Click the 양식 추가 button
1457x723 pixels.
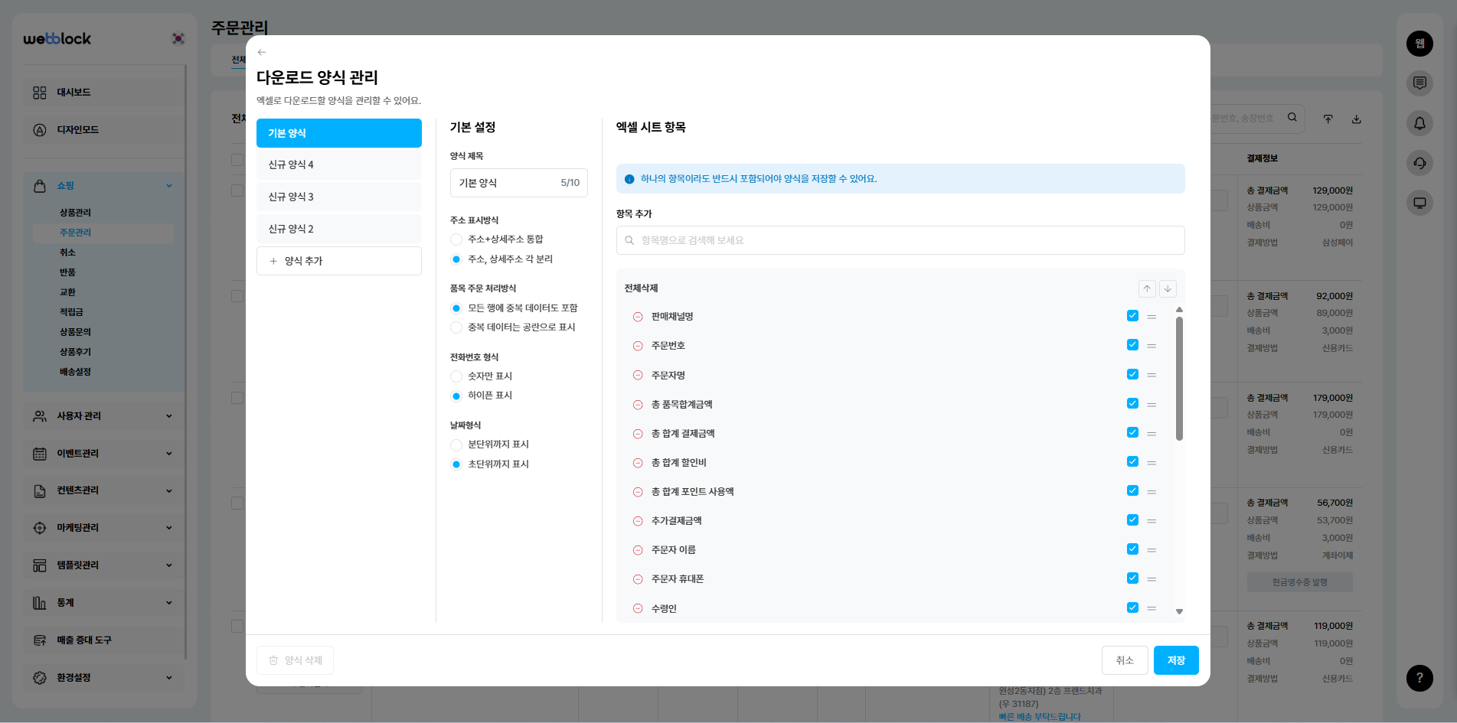click(x=338, y=261)
